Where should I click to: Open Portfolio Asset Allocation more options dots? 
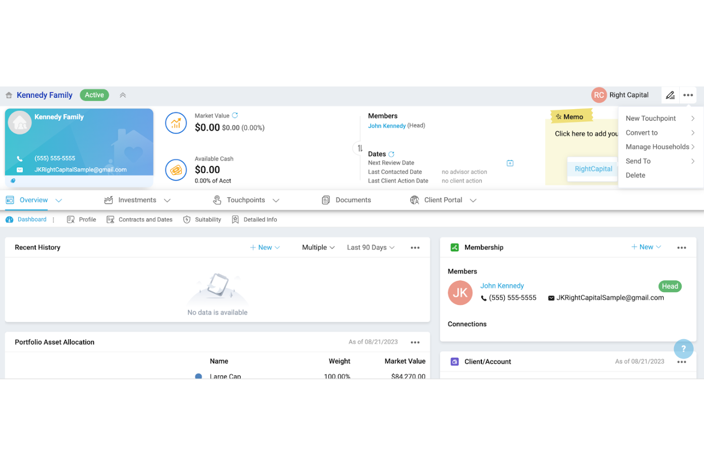click(x=415, y=342)
